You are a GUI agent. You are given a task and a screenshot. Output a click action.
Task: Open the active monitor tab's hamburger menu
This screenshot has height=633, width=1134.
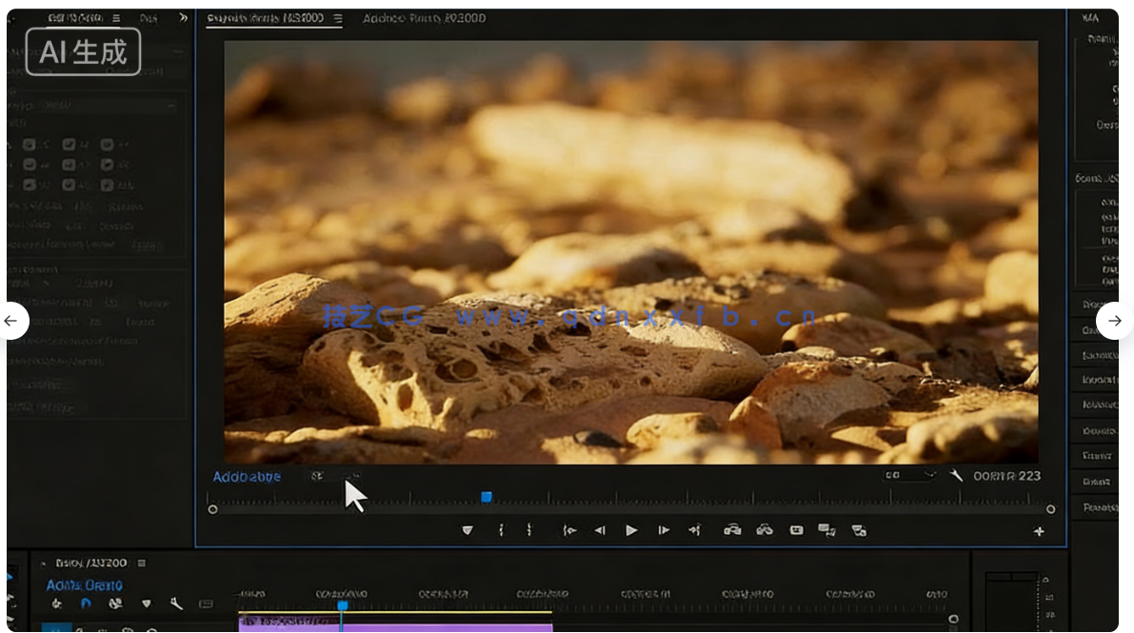tap(337, 18)
